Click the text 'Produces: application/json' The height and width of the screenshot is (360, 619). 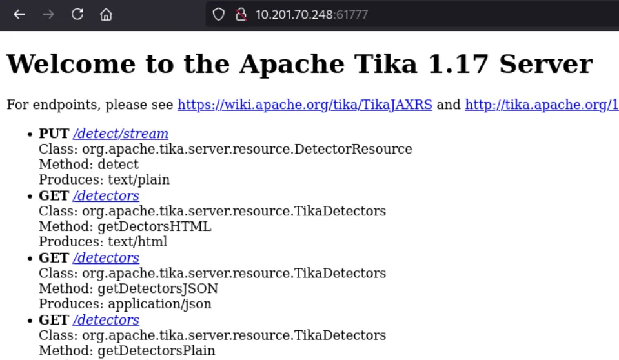tap(125, 304)
